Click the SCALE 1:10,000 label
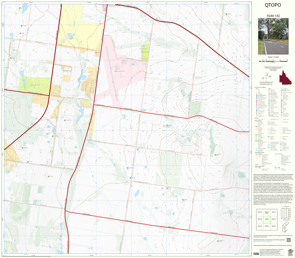The width and height of the screenshot is (295, 258). click(x=273, y=57)
